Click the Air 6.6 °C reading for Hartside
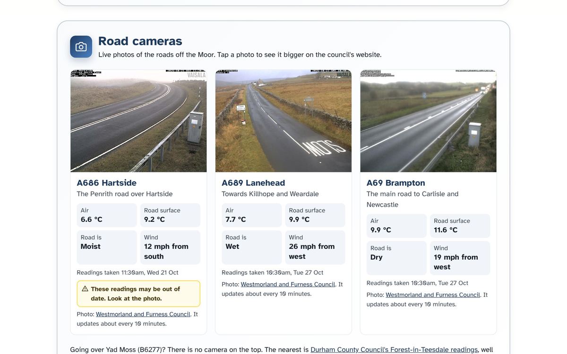Screen dimensions: 567x354 point(107,215)
